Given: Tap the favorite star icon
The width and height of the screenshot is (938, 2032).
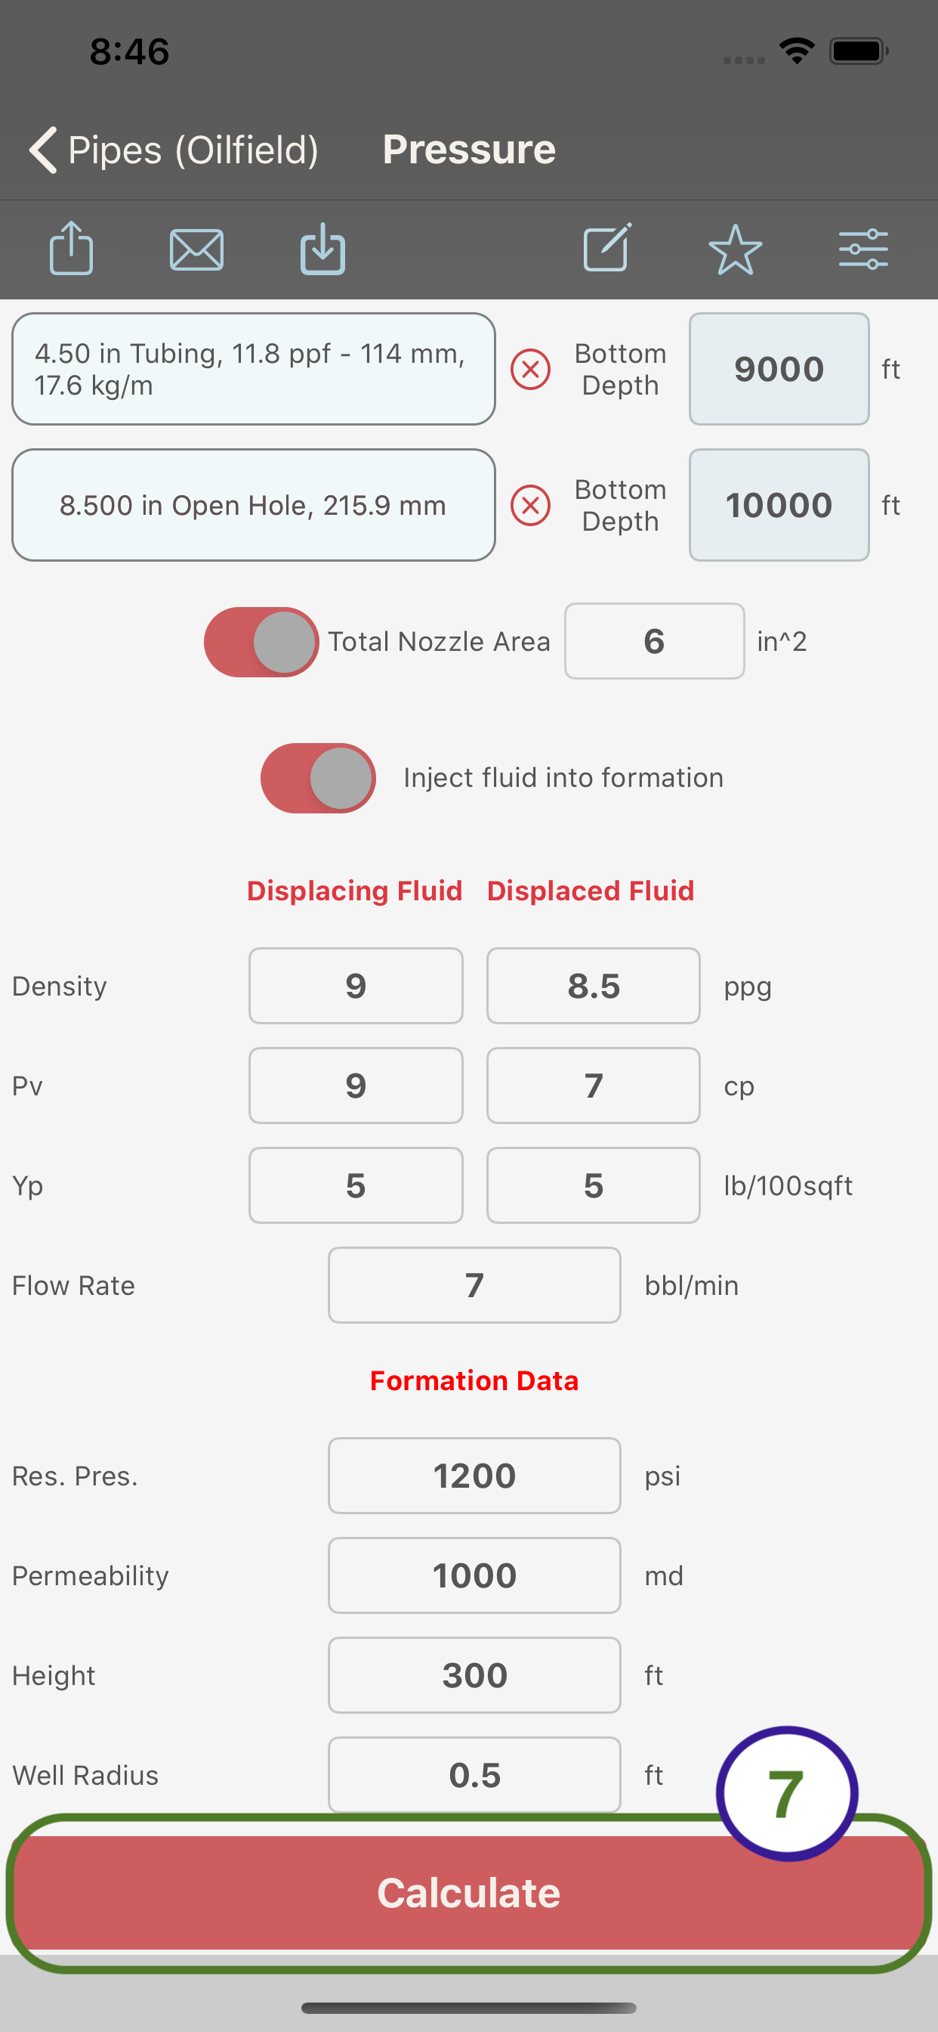Looking at the screenshot, I should click(x=735, y=250).
